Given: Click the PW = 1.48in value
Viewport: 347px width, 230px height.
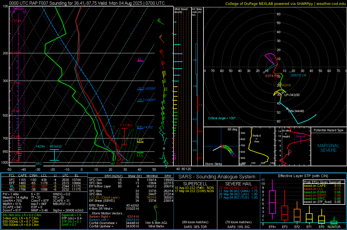Looking at the screenshot, I should click(11, 194).
